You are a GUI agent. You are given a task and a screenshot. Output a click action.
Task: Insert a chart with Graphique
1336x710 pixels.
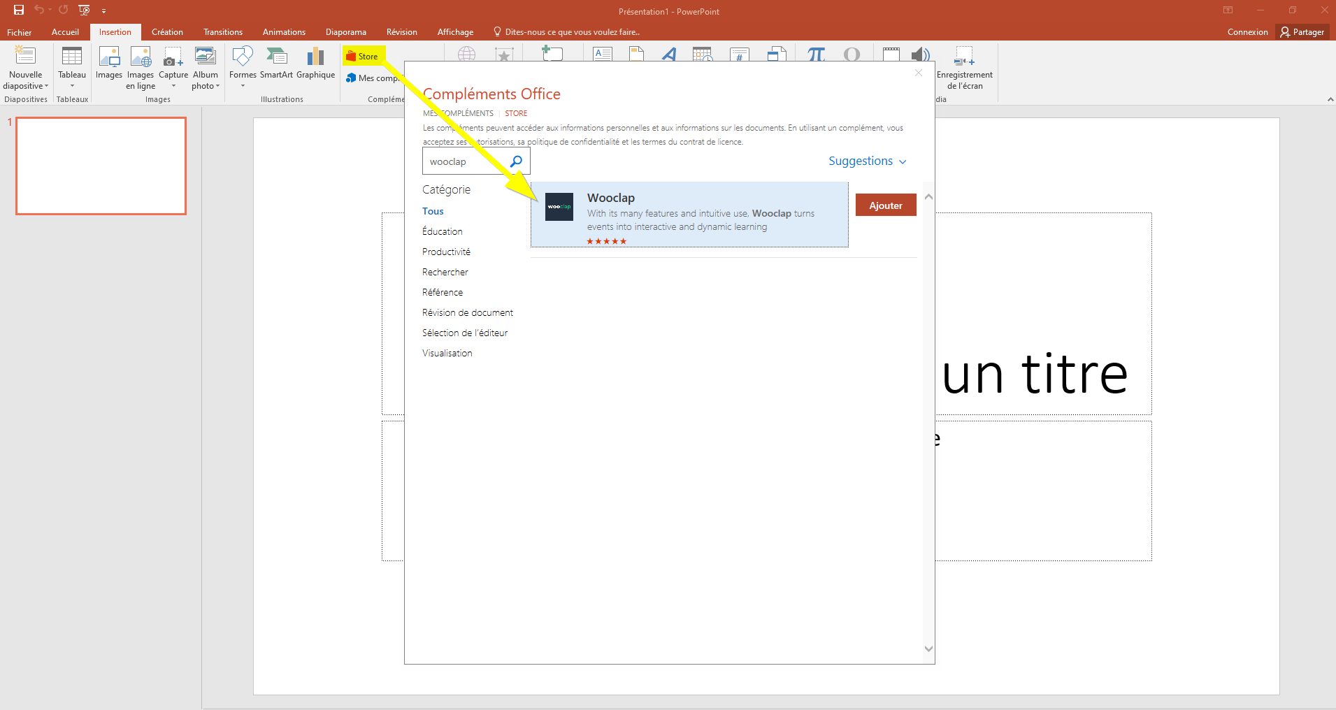pos(315,63)
